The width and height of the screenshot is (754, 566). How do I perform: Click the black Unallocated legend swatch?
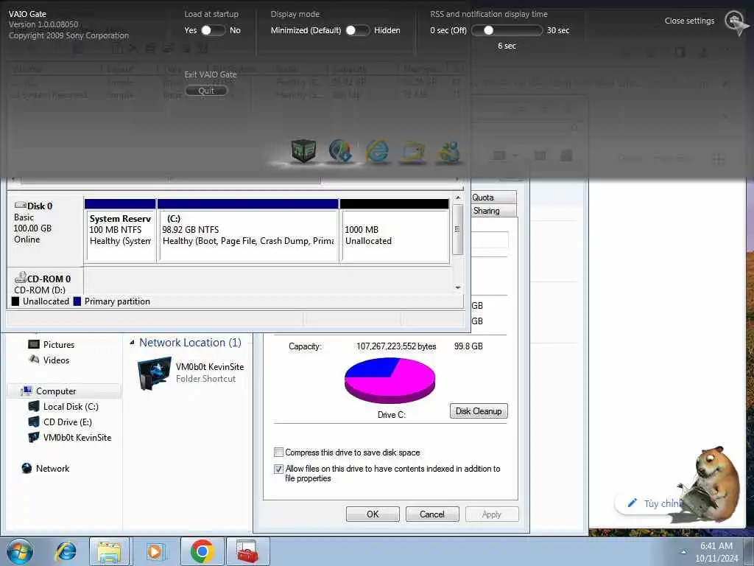pyautogui.click(x=15, y=301)
